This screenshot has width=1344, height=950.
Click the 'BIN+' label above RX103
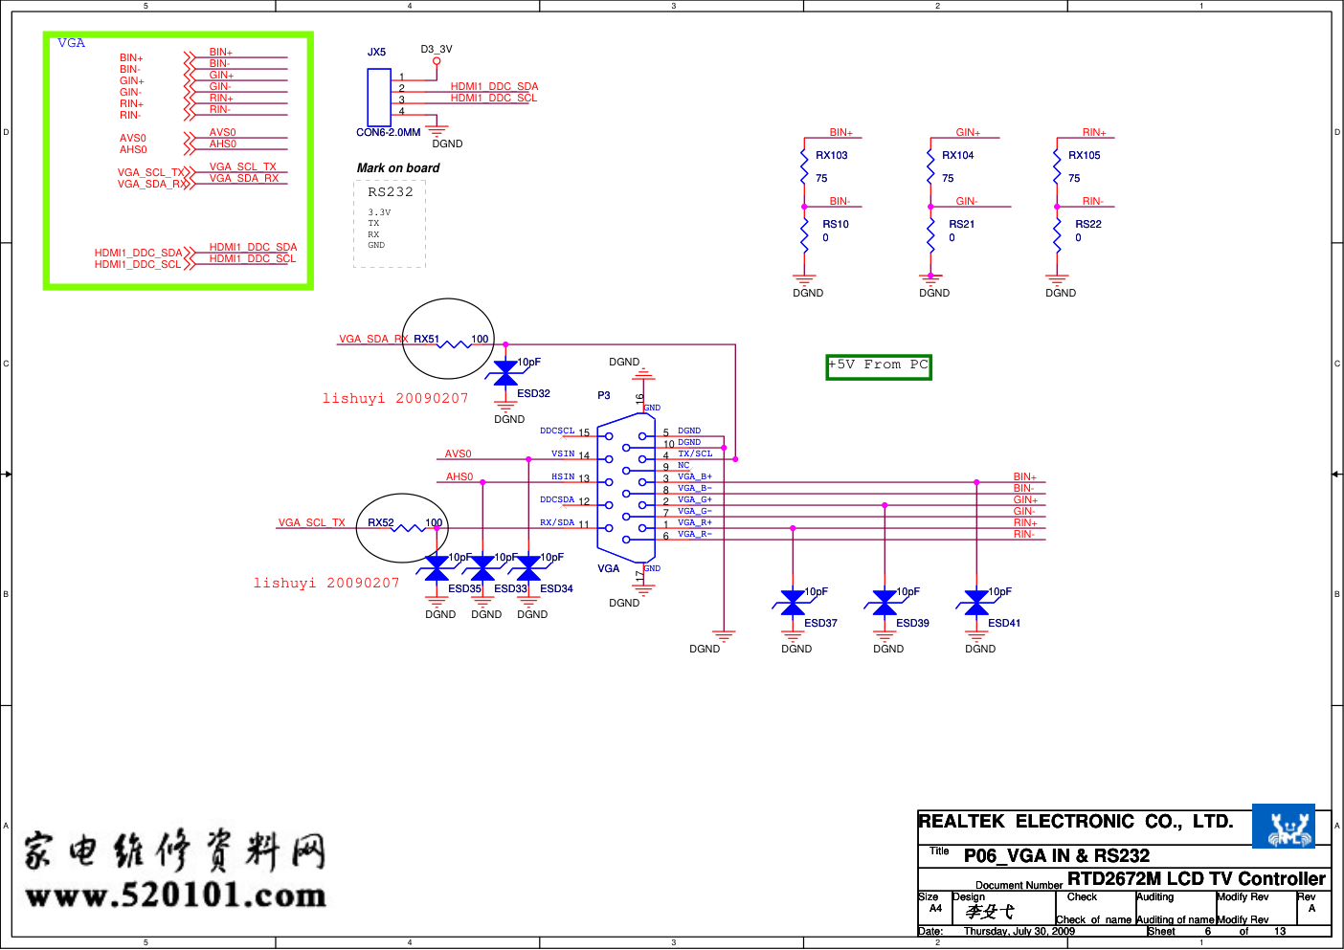(841, 133)
